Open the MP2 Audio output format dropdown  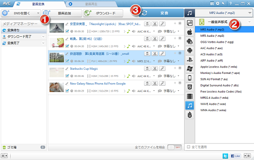[224, 13]
